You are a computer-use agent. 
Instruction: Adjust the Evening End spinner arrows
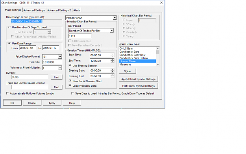click(x=112, y=76)
